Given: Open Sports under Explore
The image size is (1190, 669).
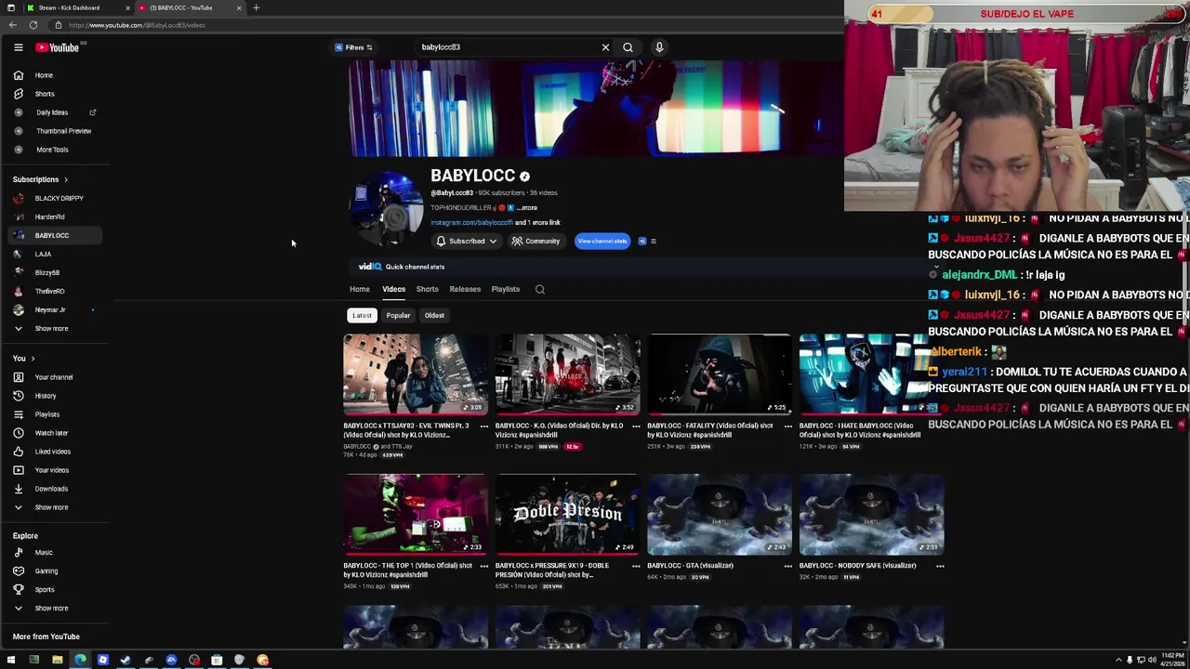Looking at the screenshot, I should (56, 590).
